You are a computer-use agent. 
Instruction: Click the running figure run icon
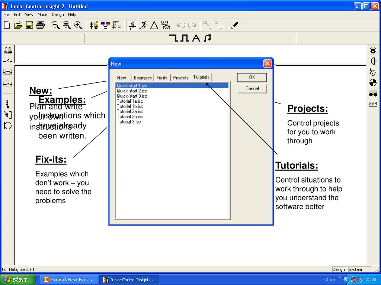coord(143,25)
